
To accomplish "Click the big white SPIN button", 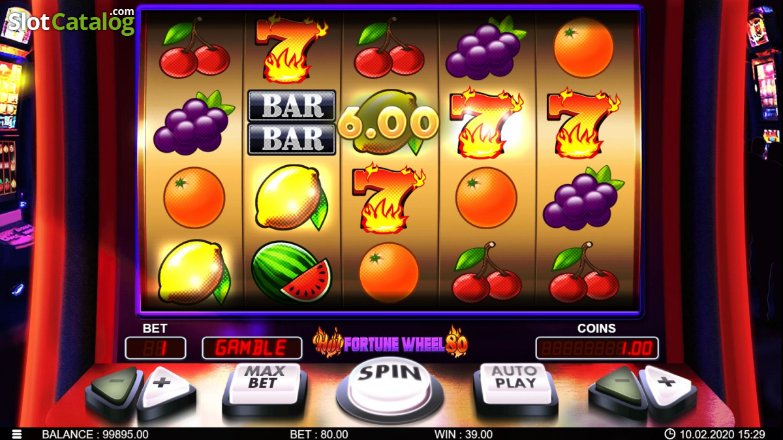I will coord(390,385).
